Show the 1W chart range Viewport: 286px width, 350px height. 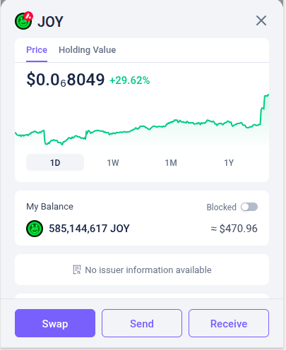pos(113,162)
